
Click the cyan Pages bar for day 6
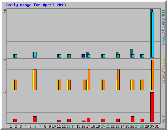tap(35, 55)
